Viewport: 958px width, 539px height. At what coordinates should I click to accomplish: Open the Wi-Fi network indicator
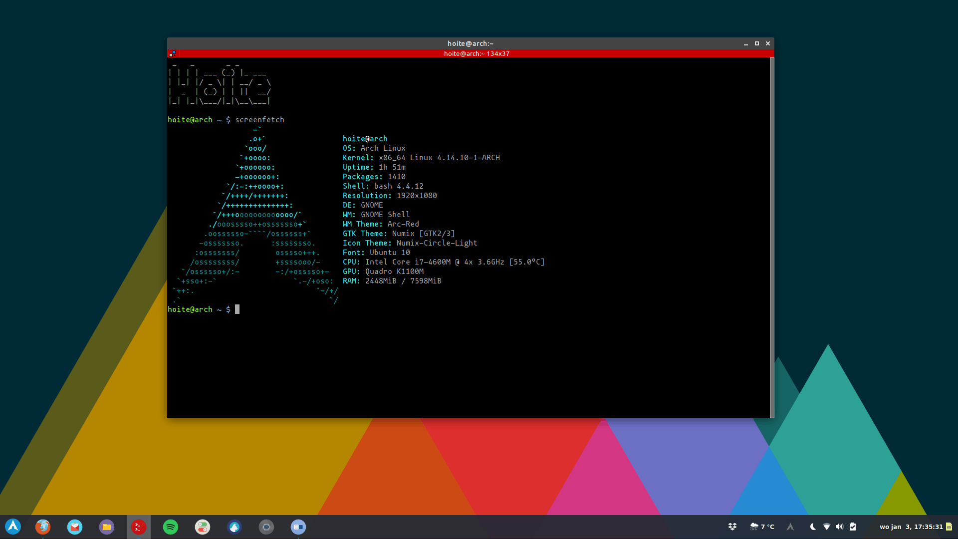827,527
